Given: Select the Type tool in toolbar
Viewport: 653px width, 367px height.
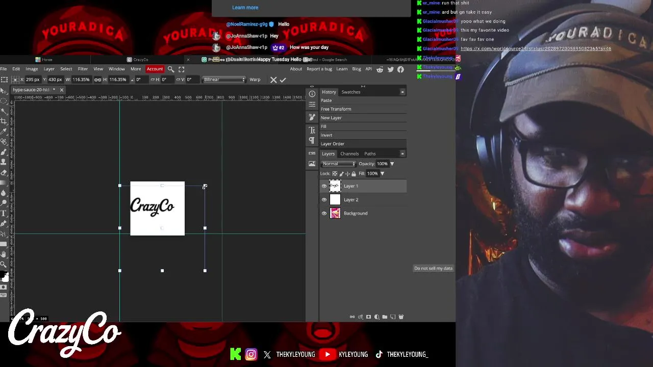Looking at the screenshot, I should pyautogui.click(x=4, y=213).
